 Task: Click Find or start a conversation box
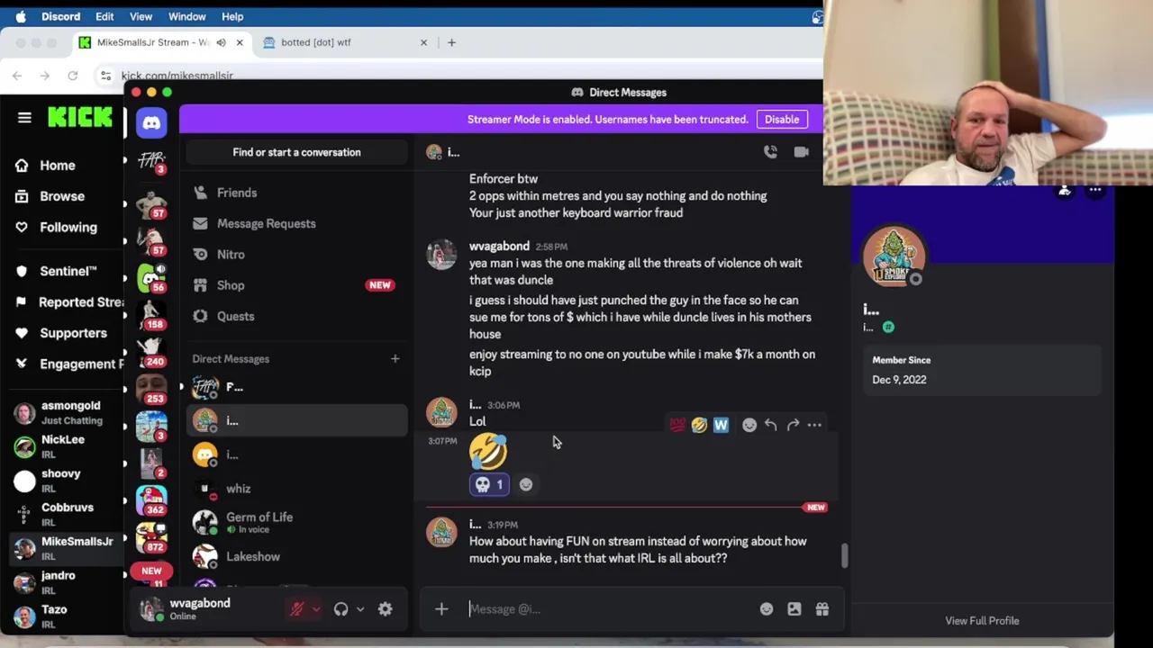point(296,152)
